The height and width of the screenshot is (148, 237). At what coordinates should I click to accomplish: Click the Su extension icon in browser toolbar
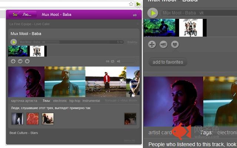click(x=138, y=4)
